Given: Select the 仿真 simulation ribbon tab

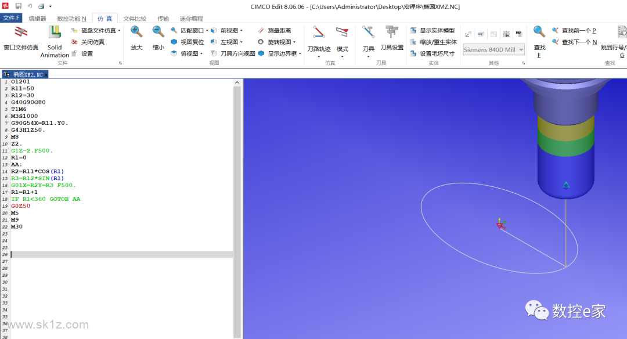Looking at the screenshot, I should (105, 19).
